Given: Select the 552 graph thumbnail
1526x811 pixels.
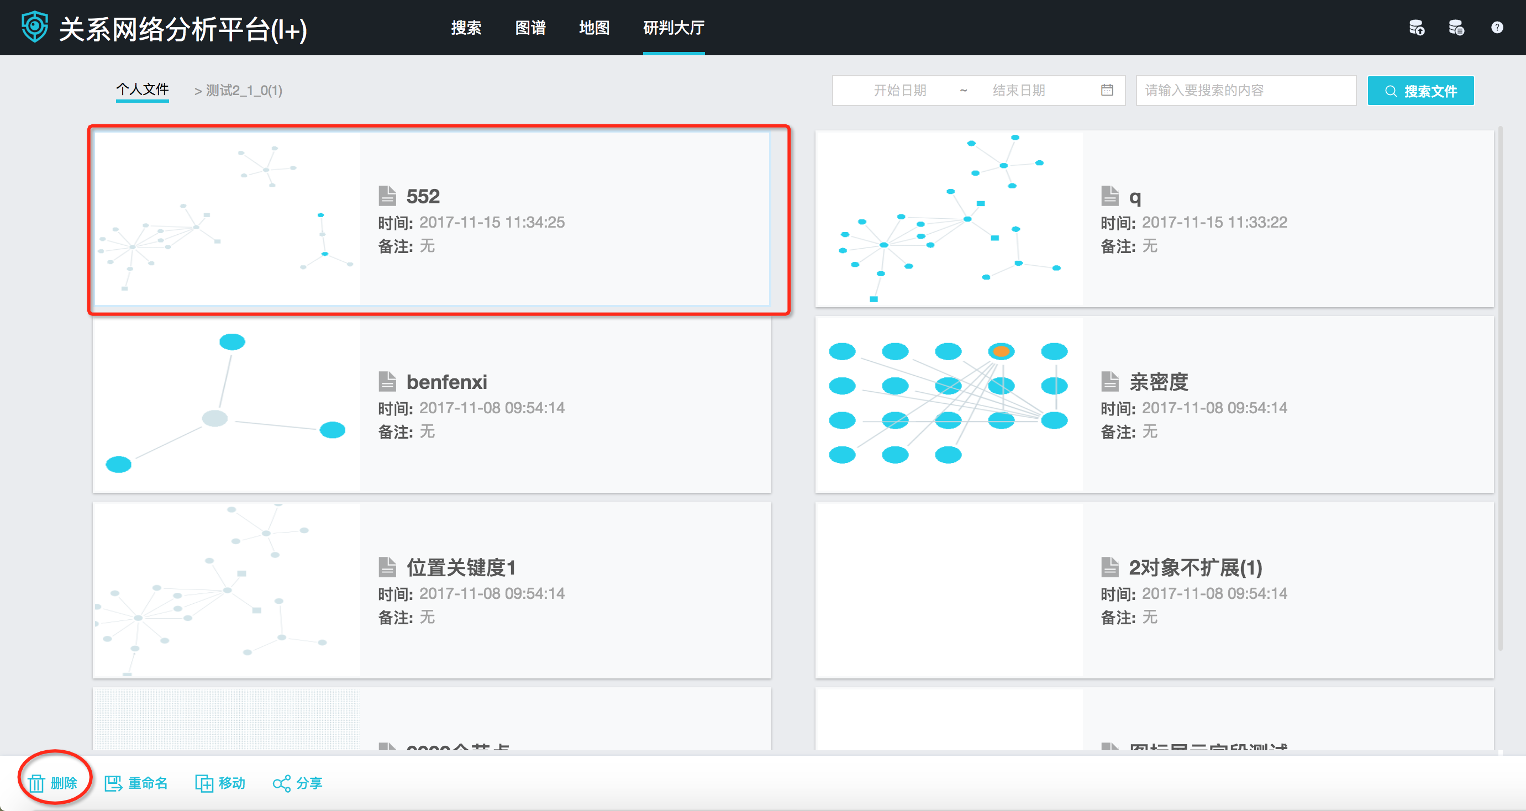Looking at the screenshot, I should tap(227, 219).
